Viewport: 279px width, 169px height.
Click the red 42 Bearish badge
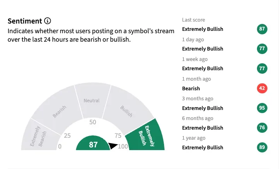(x=262, y=88)
